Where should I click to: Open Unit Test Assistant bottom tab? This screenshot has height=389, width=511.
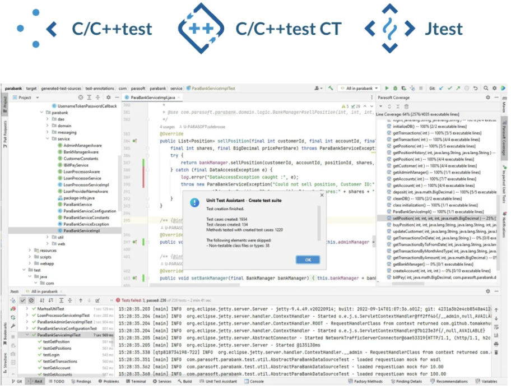218,381
